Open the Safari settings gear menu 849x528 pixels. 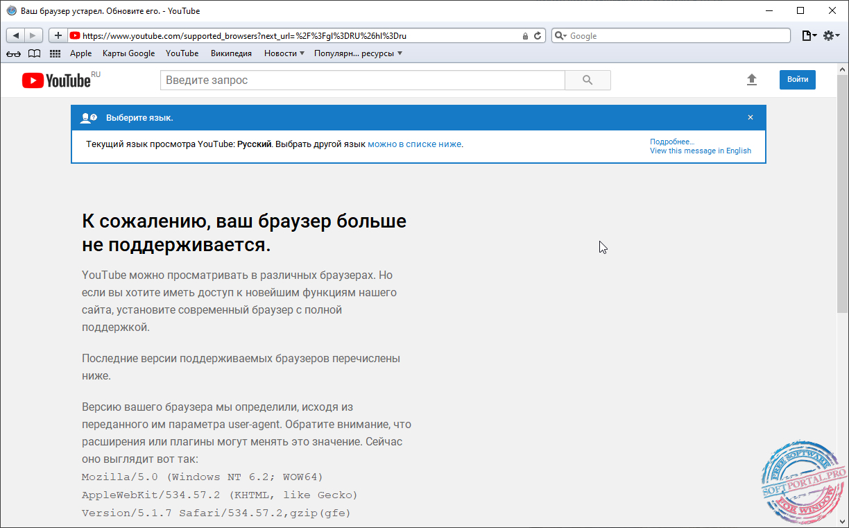tap(832, 35)
